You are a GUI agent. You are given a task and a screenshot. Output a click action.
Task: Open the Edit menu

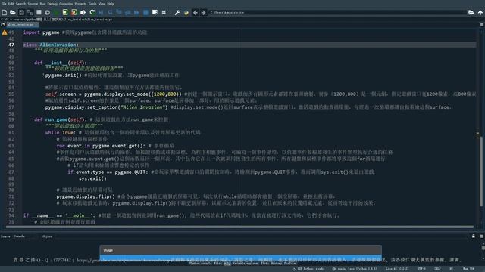tap(11, 4)
